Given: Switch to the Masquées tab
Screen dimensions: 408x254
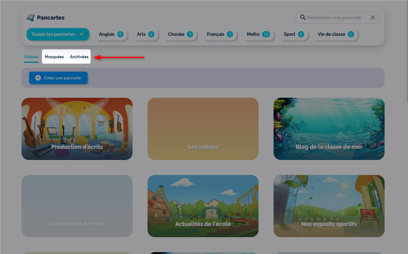Looking at the screenshot, I should tap(54, 57).
